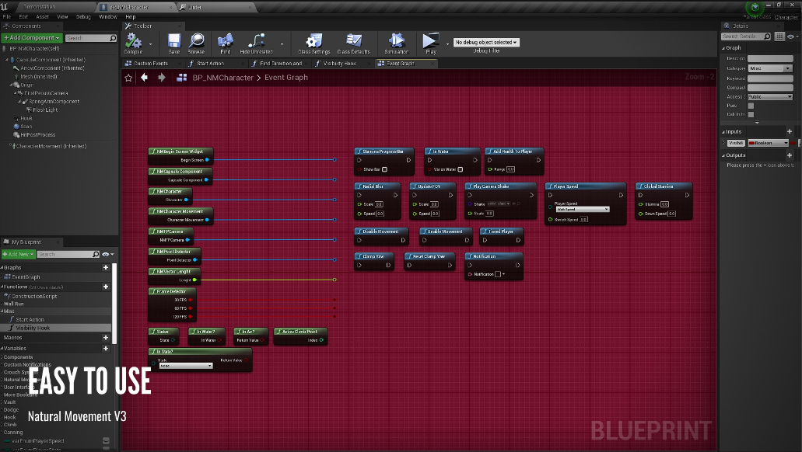802x452 pixels.
Task: Focus the Search Details input field
Action: 746,37
